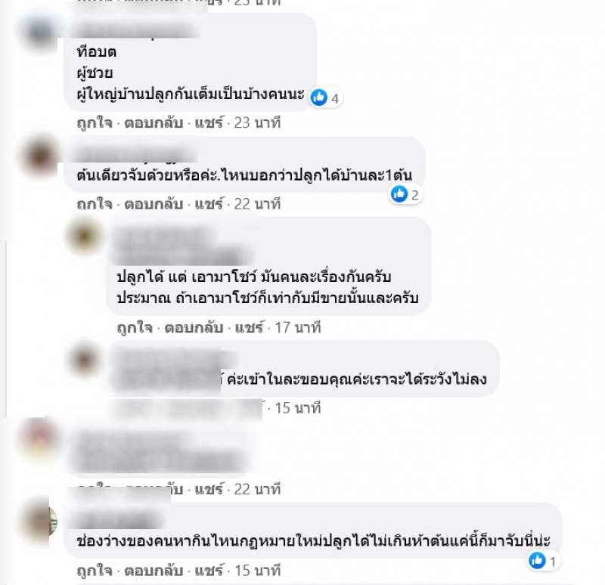Viewport: 605px width, 585px height.
Task: Click the like reaction icon showing 1
Action: click(x=537, y=561)
